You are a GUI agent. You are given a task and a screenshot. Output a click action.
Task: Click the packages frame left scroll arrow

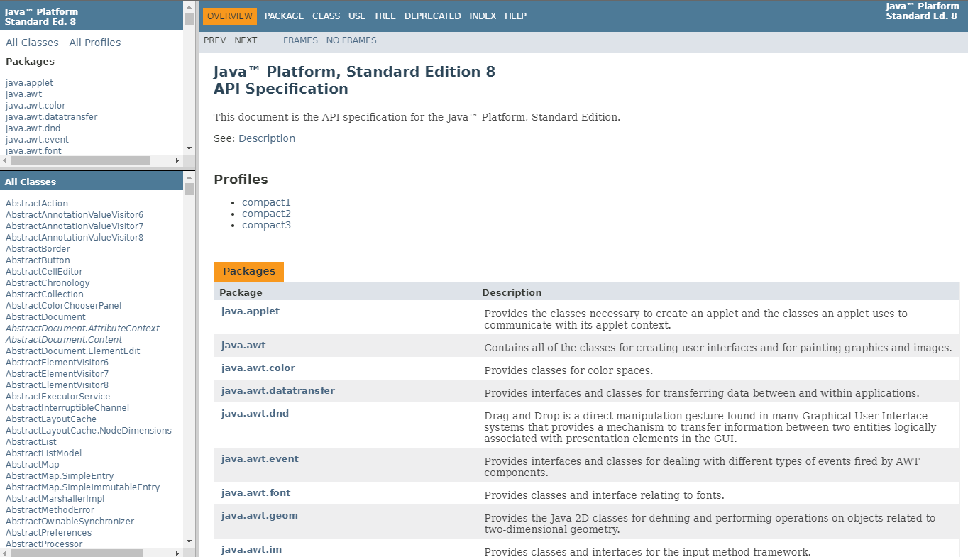5,161
